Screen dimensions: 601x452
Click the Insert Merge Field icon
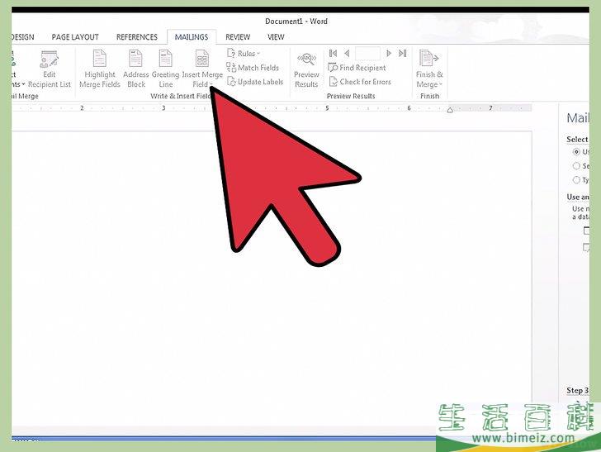[202, 59]
